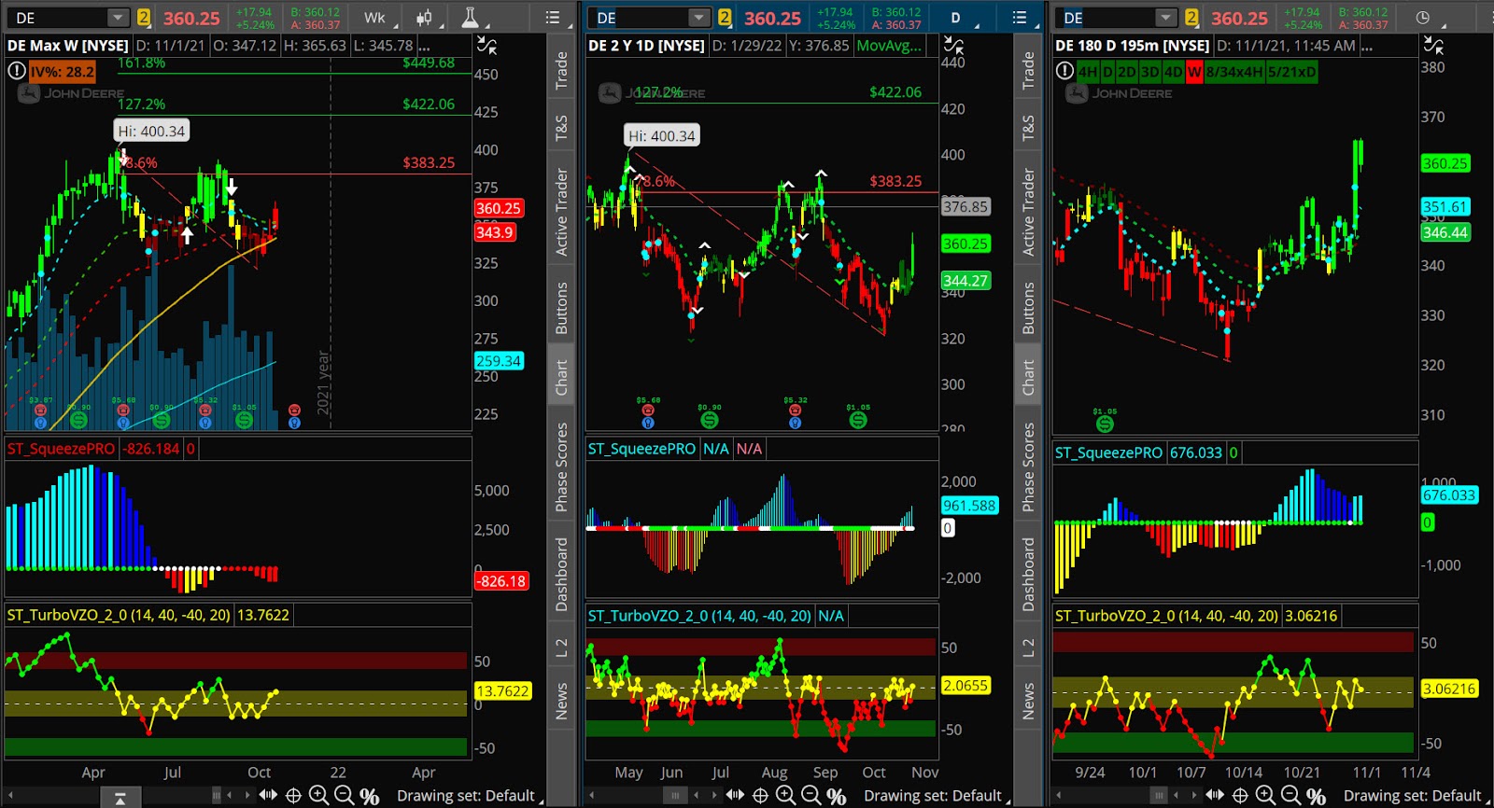1494x808 pixels.
Task: Click the red W timeframe label on the 195m chart
Action: 1194,72
